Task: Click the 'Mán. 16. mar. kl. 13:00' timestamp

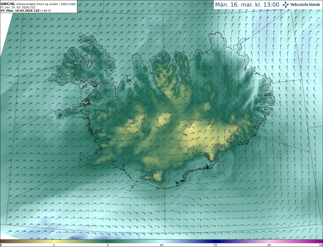Action: pyautogui.click(x=247, y=5)
